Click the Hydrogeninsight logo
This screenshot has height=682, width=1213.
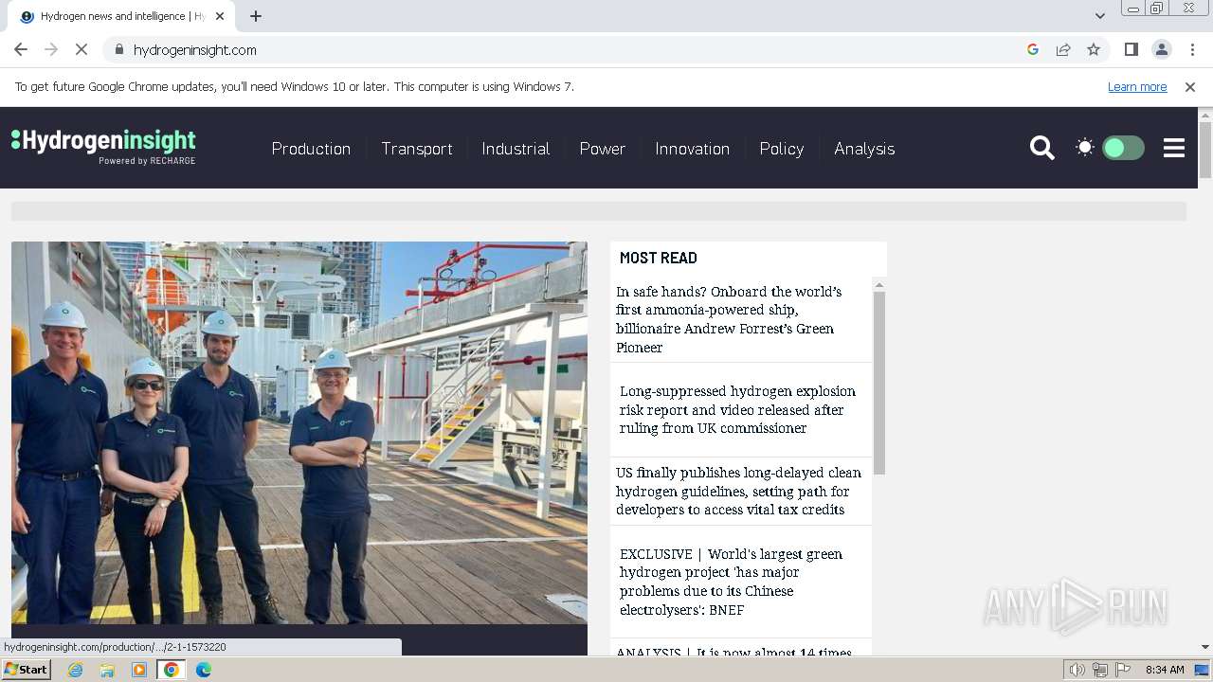point(103,146)
